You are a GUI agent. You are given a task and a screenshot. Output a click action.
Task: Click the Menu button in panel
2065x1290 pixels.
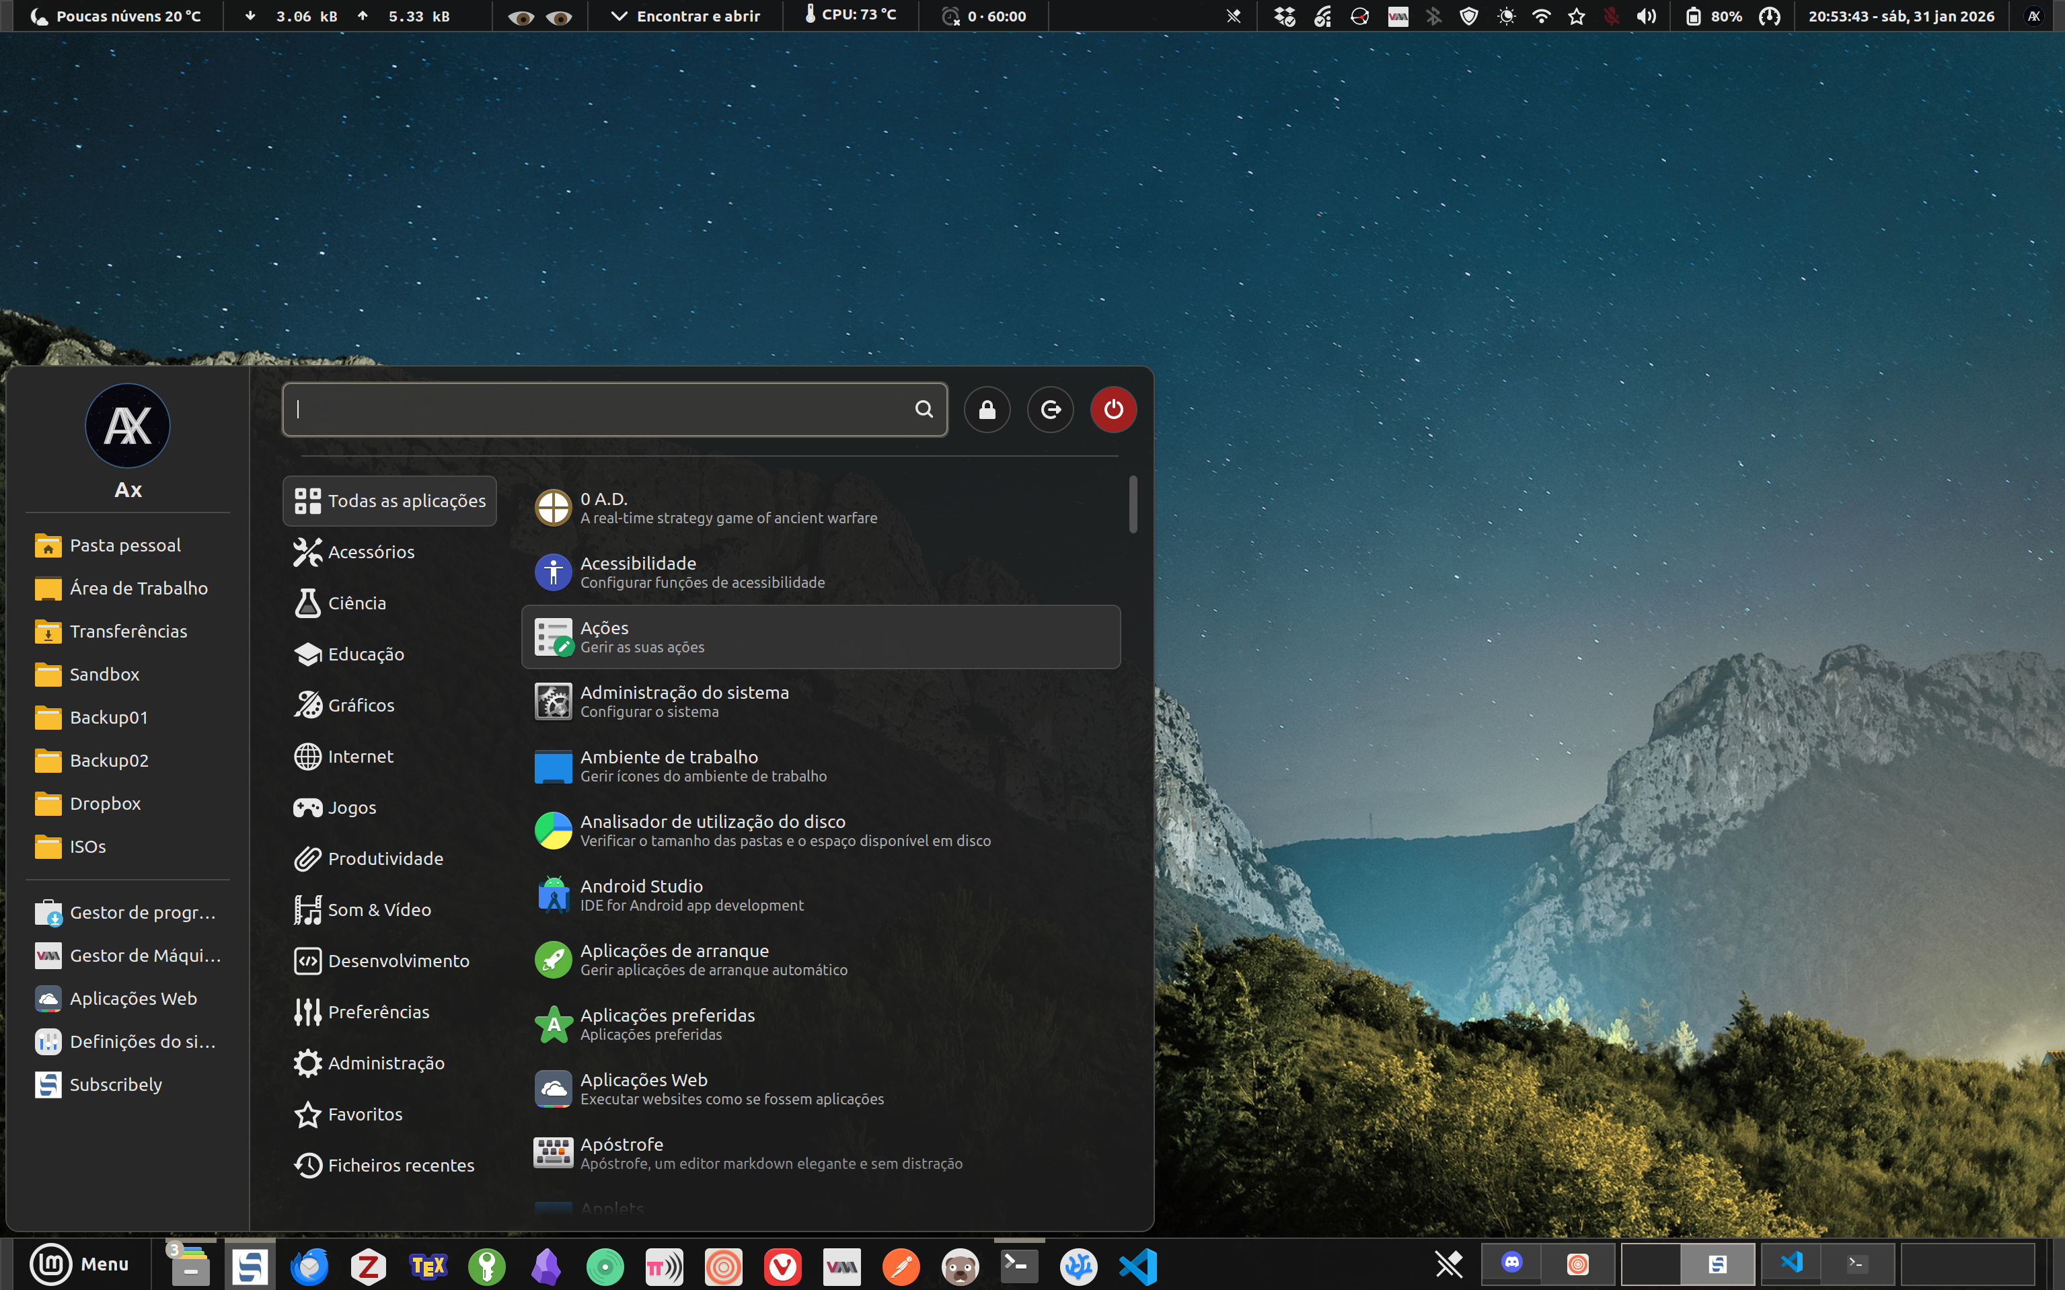coord(80,1264)
